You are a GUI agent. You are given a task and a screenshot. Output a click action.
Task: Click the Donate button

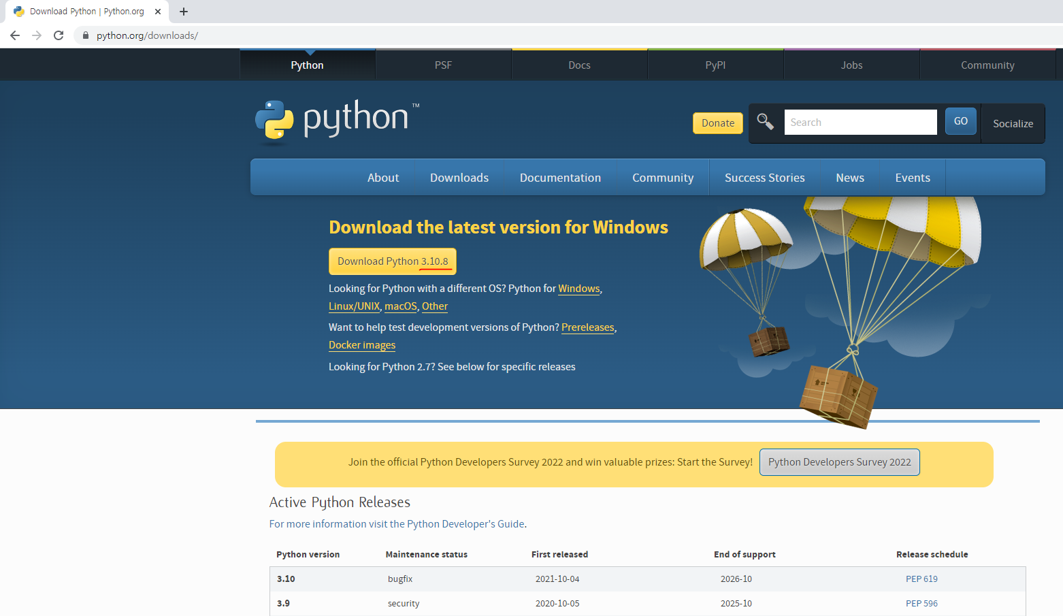coord(718,123)
